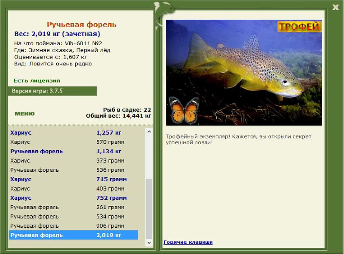Open the МЕНЮ button

pos(25,114)
